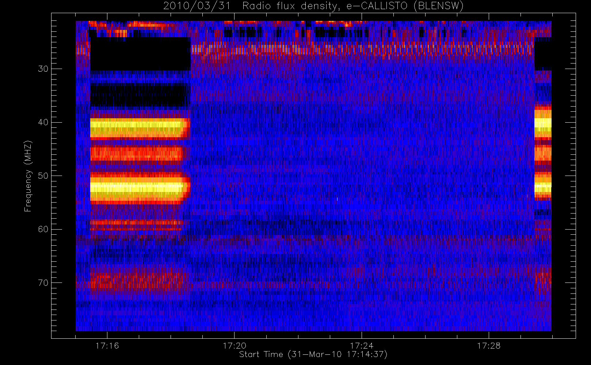
Task: Click the 60 MHz frequency tick label
Action: pyautogui.click(x=43, y=229)
